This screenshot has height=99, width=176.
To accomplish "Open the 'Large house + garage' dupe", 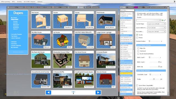I will 106,40.
